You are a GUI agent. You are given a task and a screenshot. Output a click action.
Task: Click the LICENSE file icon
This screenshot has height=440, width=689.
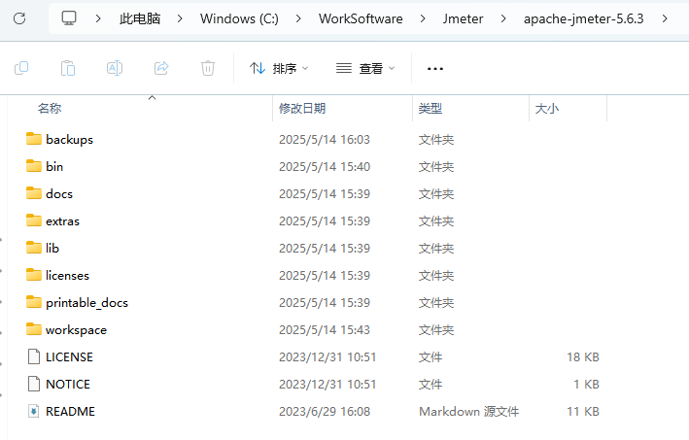(34, 357)
